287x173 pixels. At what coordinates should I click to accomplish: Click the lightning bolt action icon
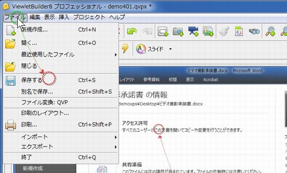(125, 48)
